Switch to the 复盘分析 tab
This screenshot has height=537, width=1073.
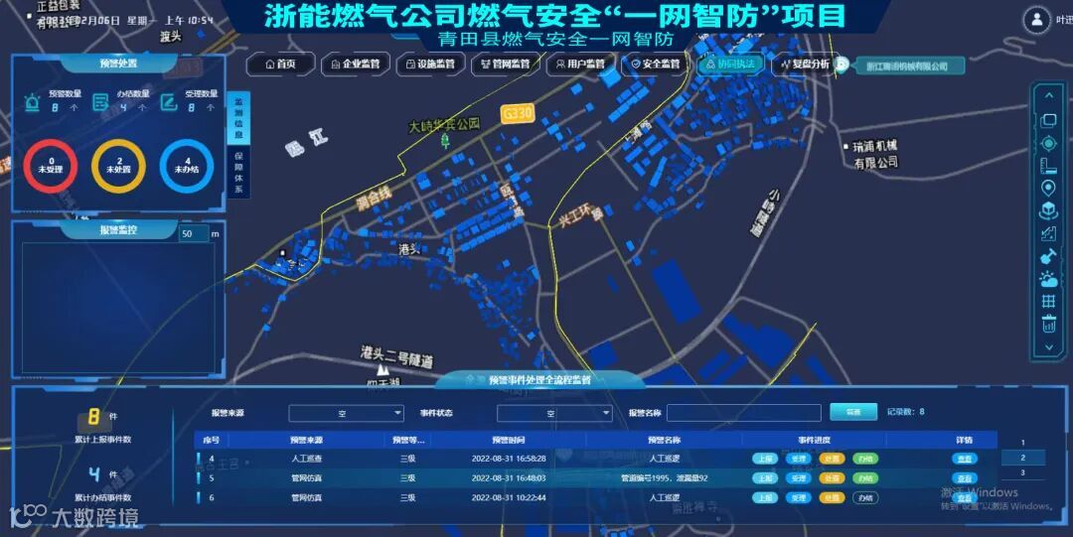804,65
